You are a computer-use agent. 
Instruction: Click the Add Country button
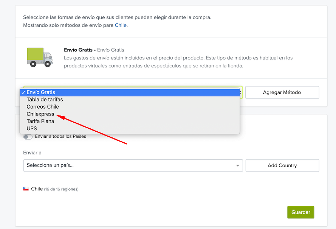(282, 165)
